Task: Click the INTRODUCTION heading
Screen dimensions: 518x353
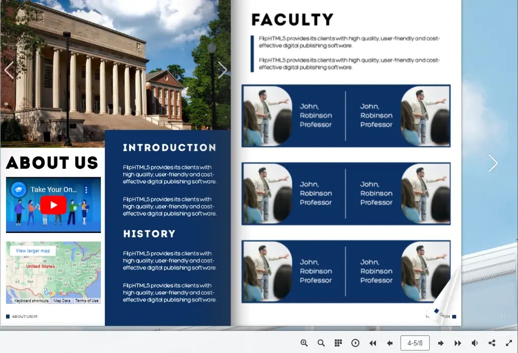Action: pyautogui.click(x=170, y=148)
